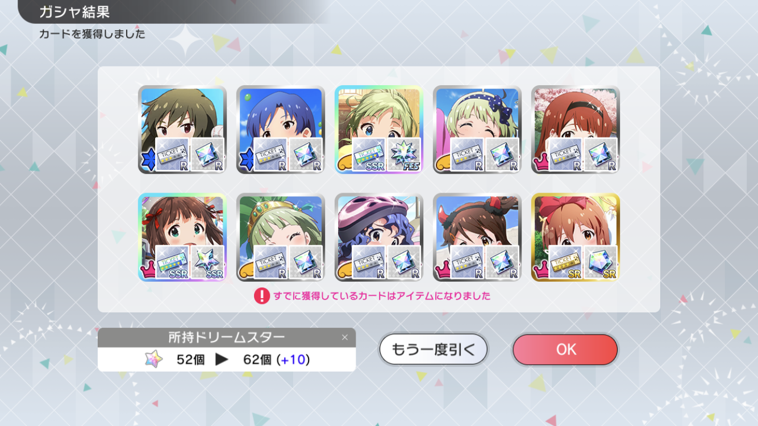Viewport: 758px width, 426px height.
Task: Open the cherry-blossom background R card
Action: tap(576, 130)
